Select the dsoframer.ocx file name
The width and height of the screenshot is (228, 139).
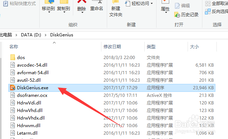click(32, 95)
